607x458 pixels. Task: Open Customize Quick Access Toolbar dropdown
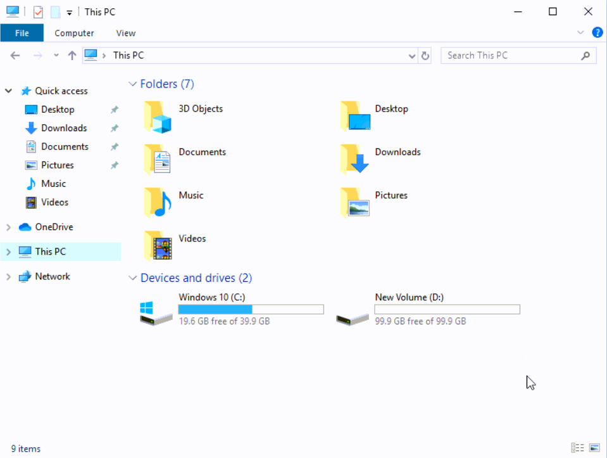tap(69, 13)
